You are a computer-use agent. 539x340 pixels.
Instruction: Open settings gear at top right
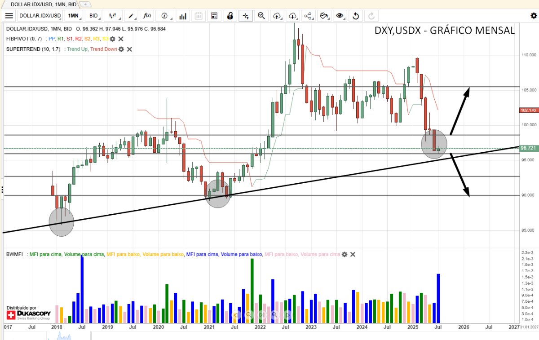pos(534,16)
